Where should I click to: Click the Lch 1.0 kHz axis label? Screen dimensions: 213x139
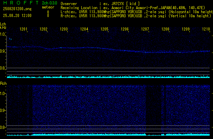click(2, 34)
